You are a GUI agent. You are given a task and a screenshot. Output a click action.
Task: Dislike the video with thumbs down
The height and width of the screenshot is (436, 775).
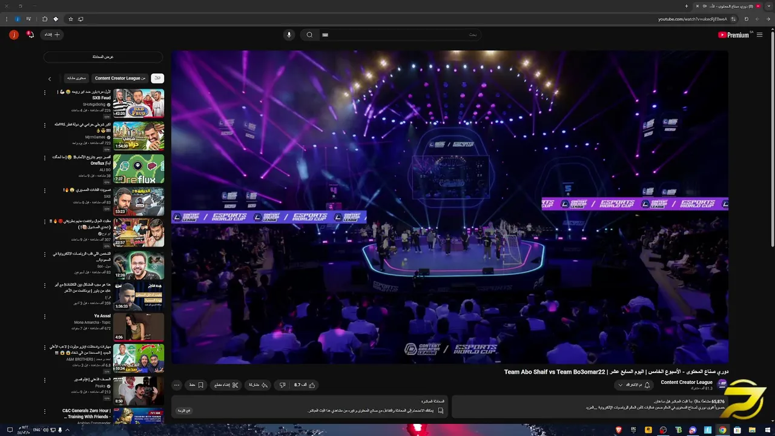click(282, 385)
